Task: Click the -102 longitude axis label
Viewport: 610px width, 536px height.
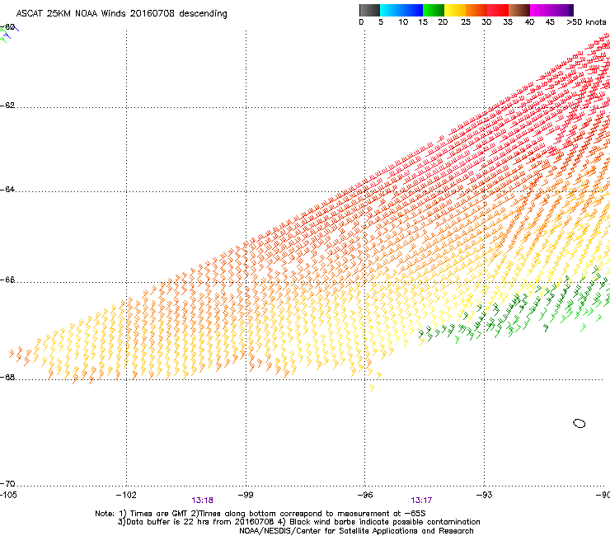Action: pos(126,495)
